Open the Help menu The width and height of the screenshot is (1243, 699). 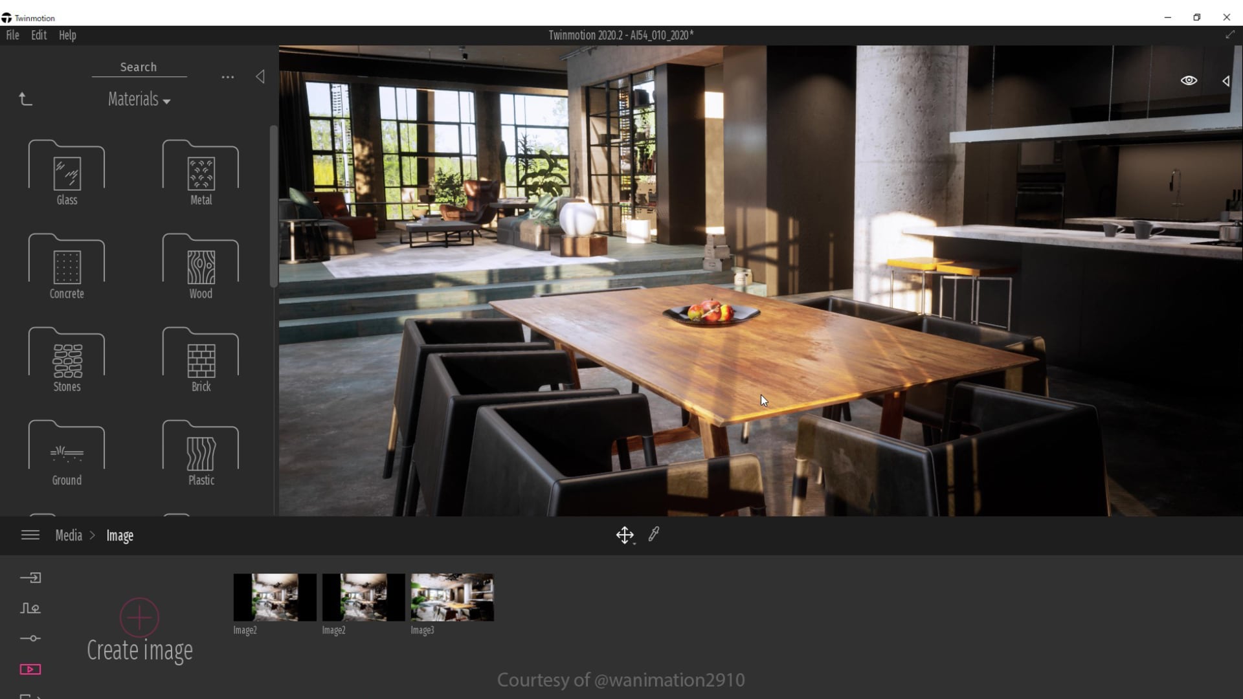point(67,35)
